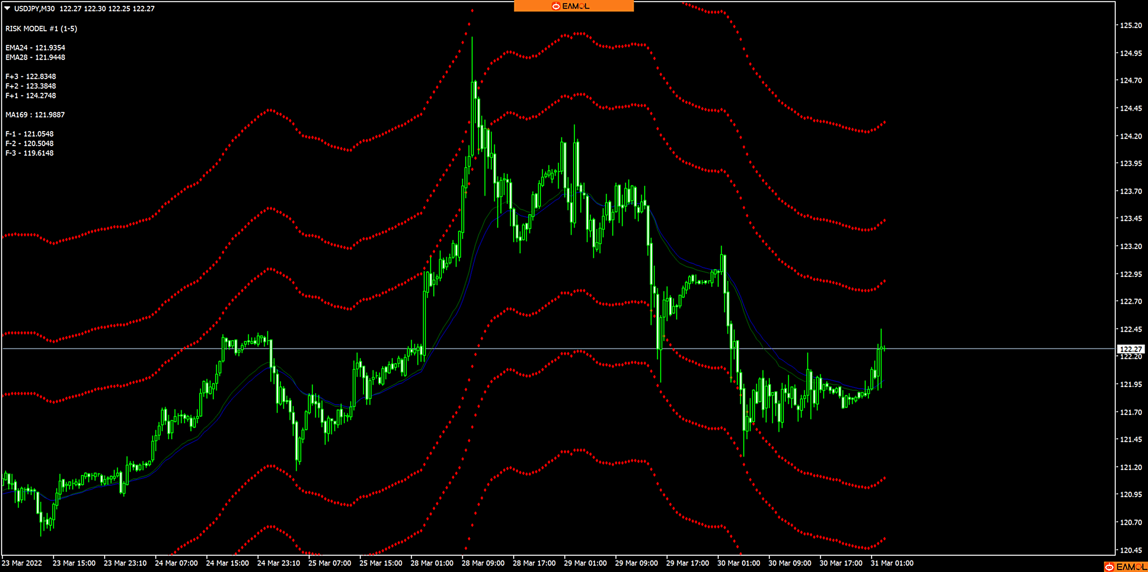Click the current price tag 122.27
The width and height of the screenshot is (1148, 572).
tap(1130, 349)
